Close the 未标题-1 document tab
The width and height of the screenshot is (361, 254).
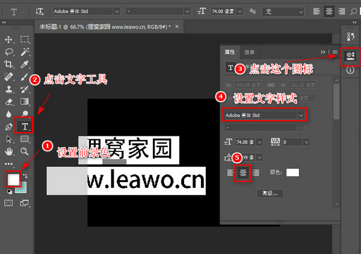[177, 26]
